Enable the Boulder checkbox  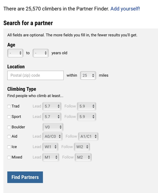pos(9,127)
